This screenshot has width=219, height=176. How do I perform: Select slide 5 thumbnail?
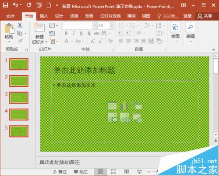pos(19,131)
